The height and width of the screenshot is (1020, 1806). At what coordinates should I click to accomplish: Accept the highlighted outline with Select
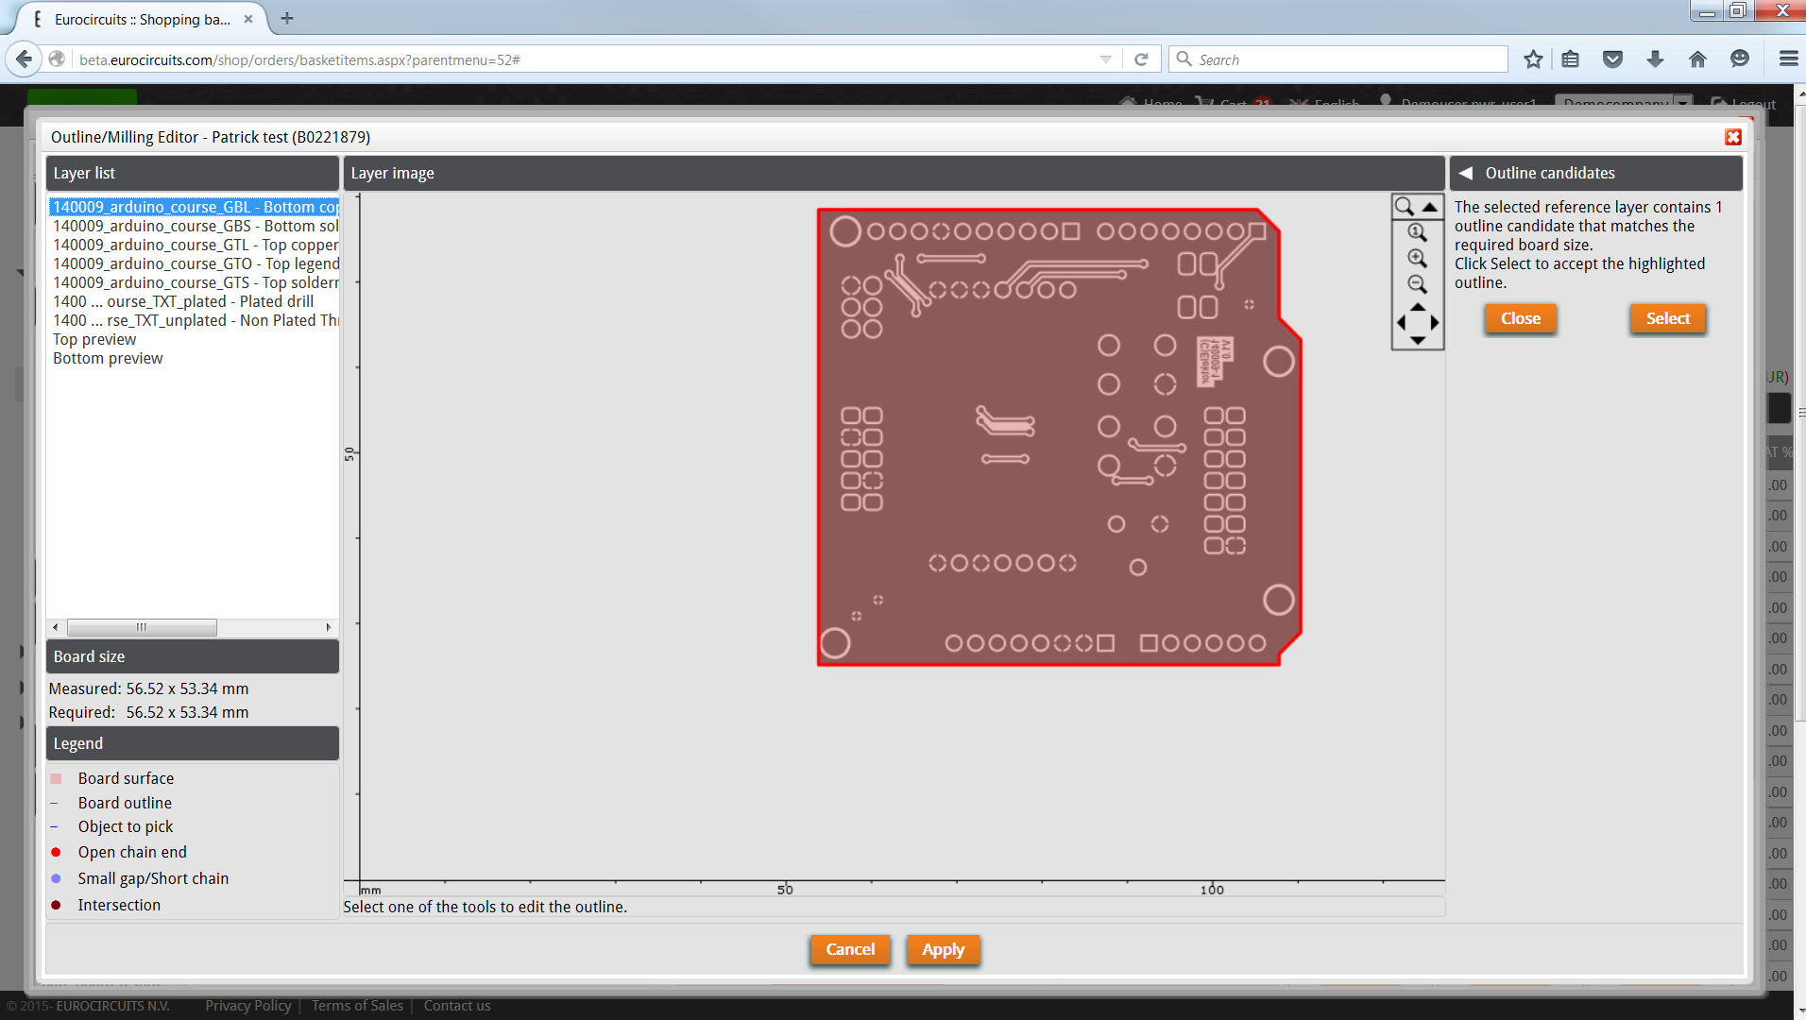(1668, 318)
